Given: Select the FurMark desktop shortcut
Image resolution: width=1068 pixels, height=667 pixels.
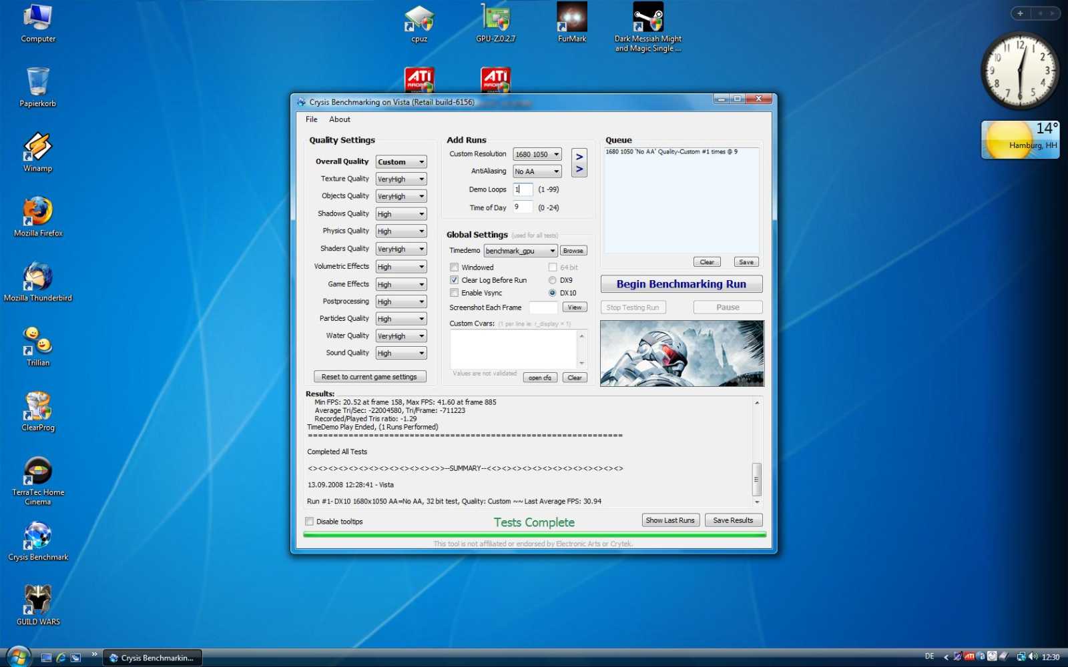Looking at the screenshot, I should (x=572, y=23).
